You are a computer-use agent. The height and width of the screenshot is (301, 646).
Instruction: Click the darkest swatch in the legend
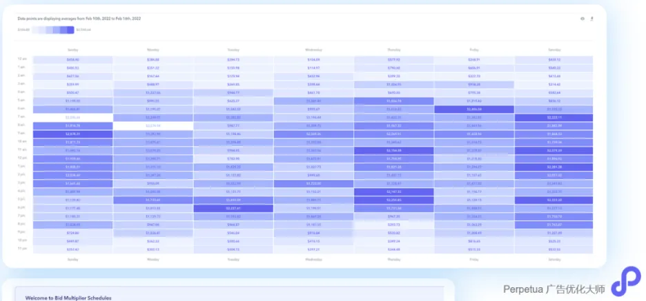coord(70,30)
